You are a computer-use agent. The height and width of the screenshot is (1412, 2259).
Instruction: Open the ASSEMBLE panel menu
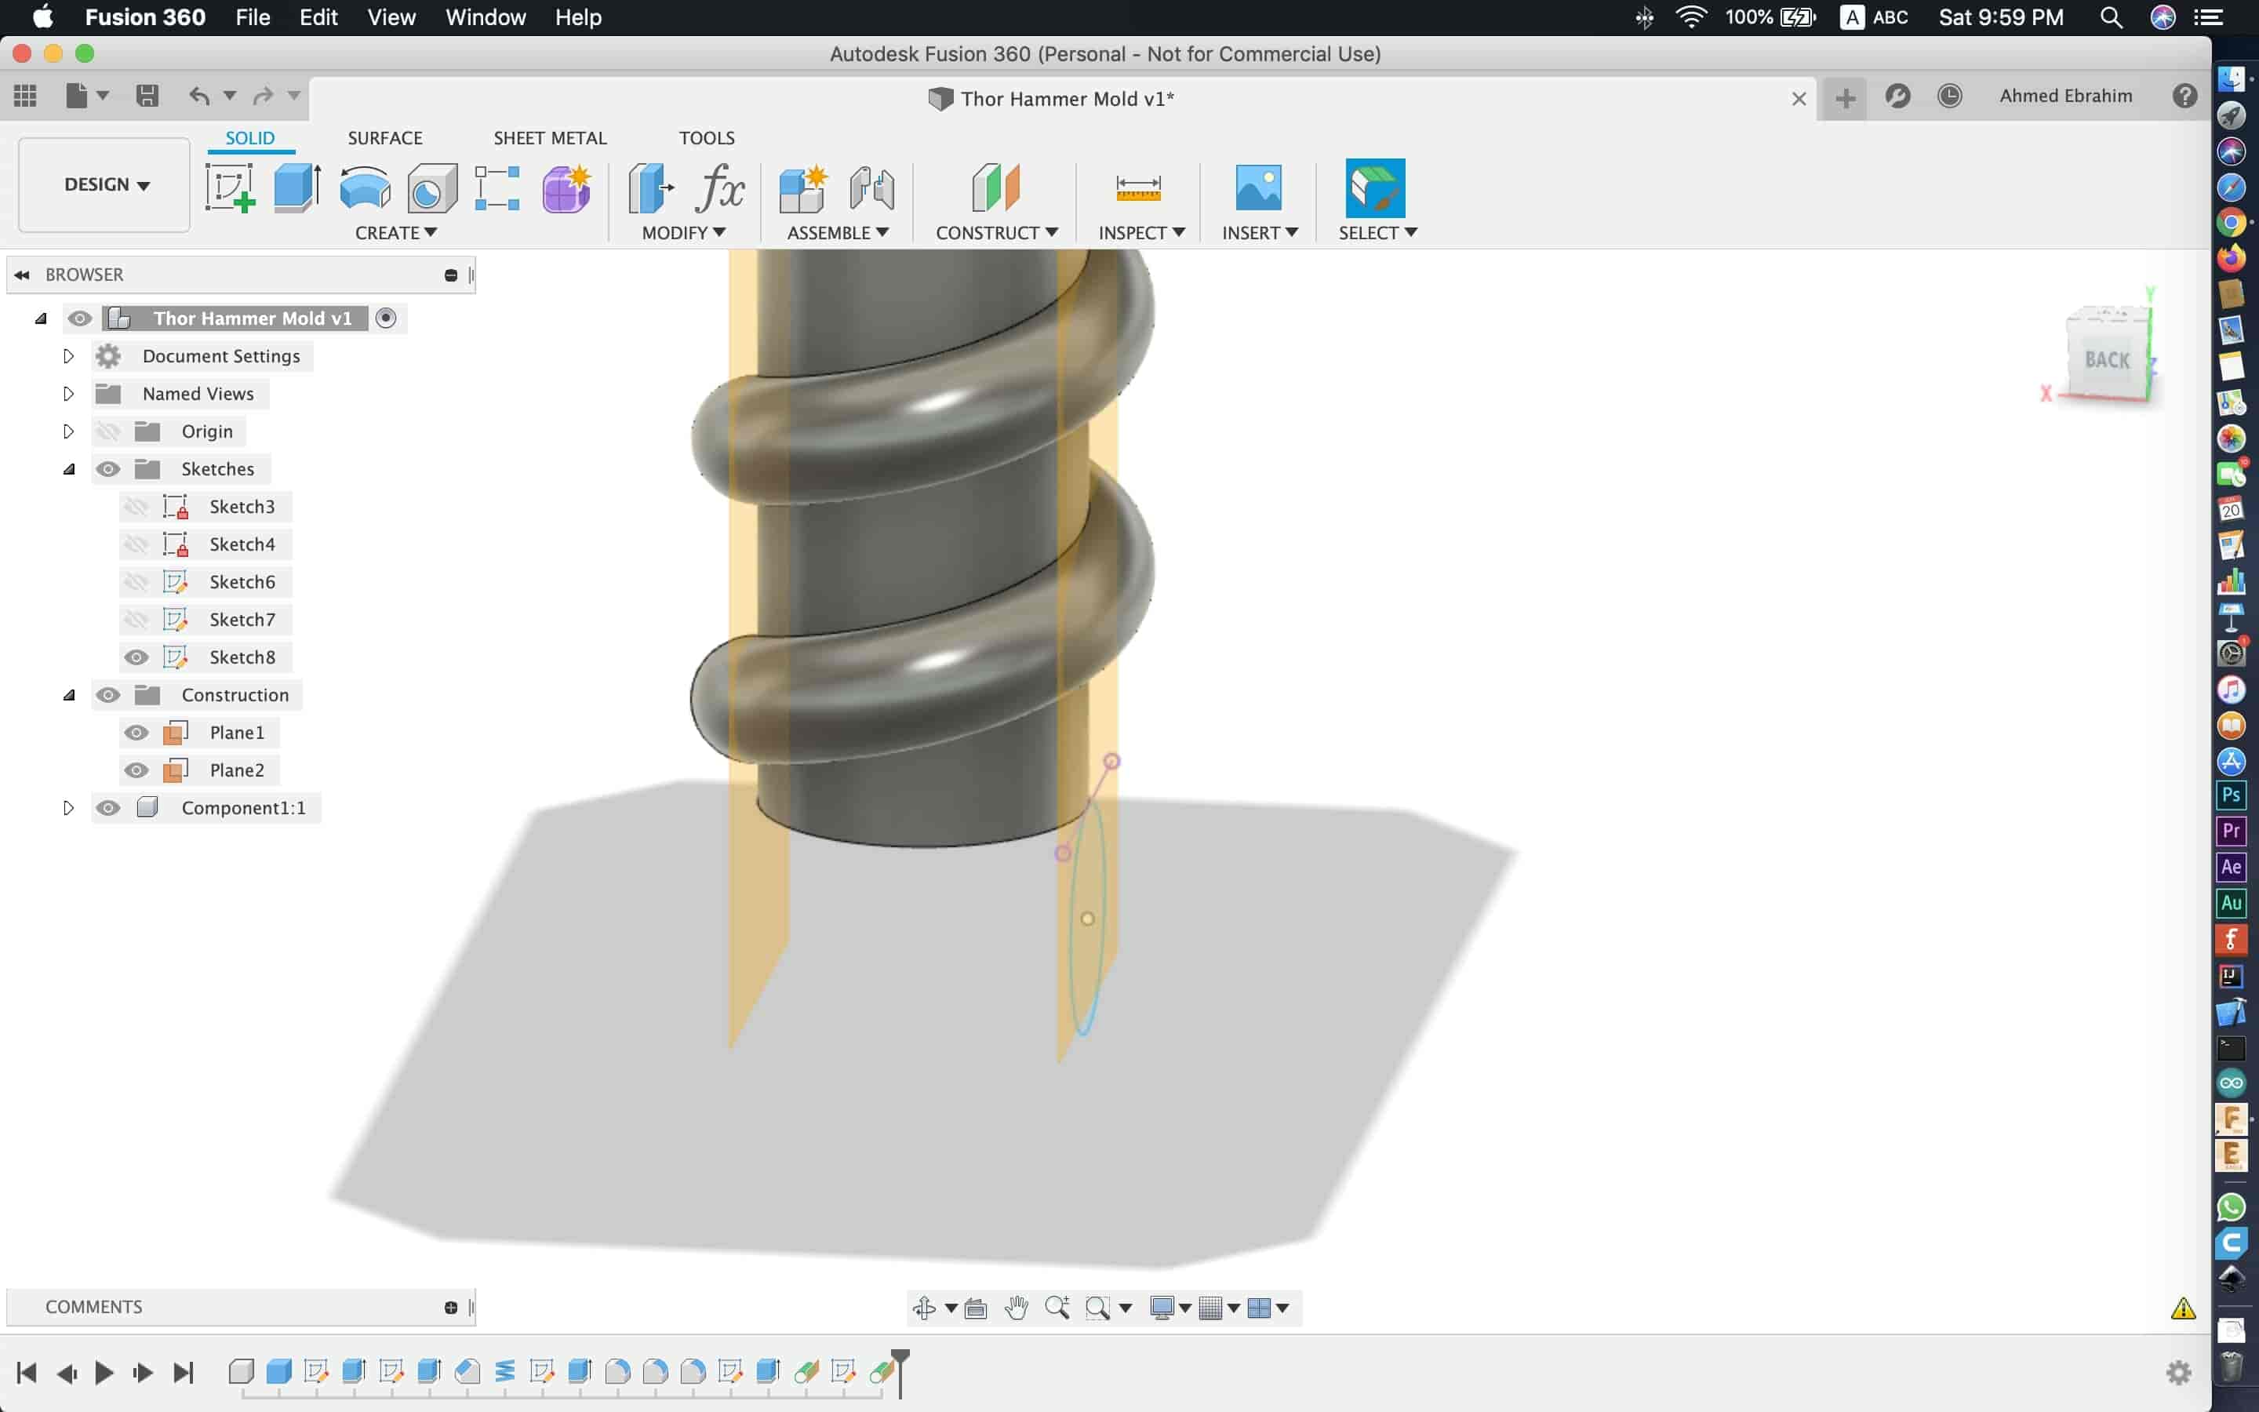pos(838,232)
